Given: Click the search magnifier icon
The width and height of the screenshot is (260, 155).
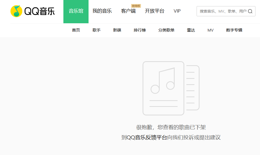Looking at the screenshot, I should 250,11.
